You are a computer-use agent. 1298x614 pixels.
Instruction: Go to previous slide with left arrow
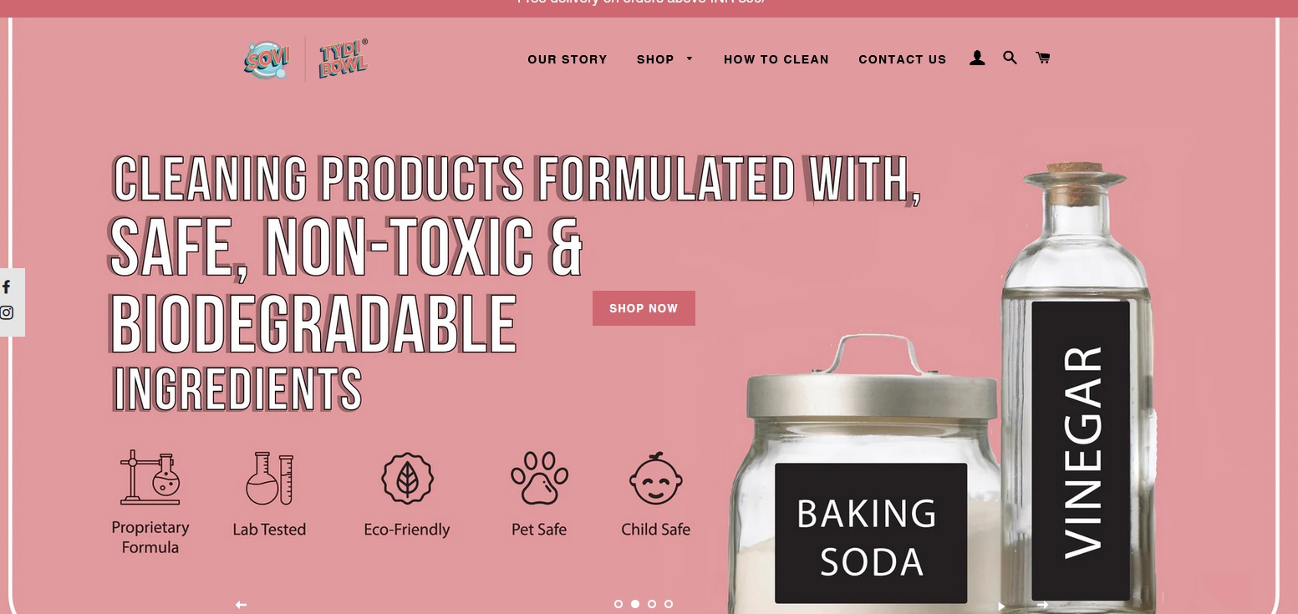(241, 605)
